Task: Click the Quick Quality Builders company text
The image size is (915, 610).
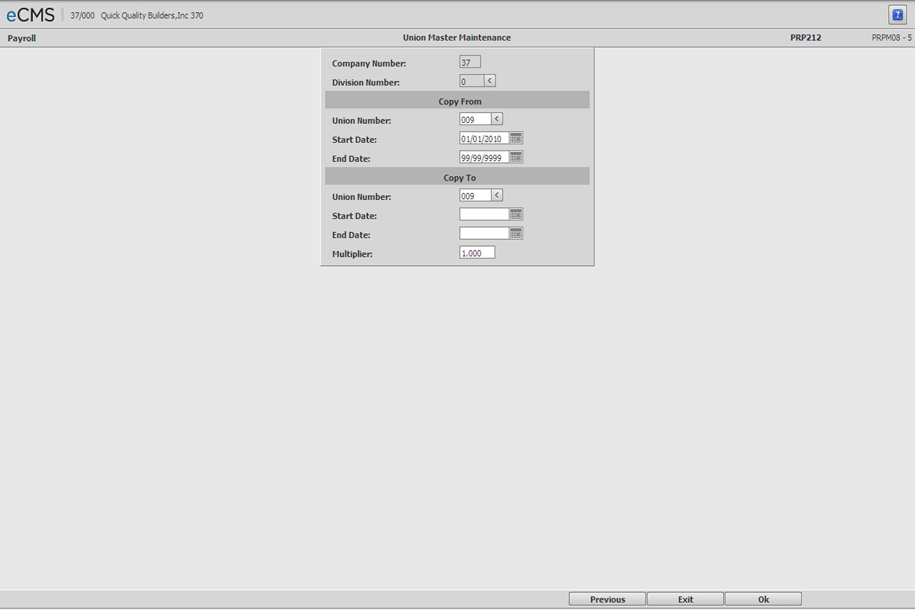Action: click(152, 15)
